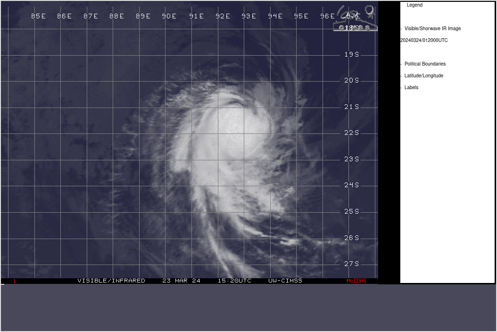Click the Legend panel header
The height and width of the screenshot is (332, 497).
click(414, 5)
